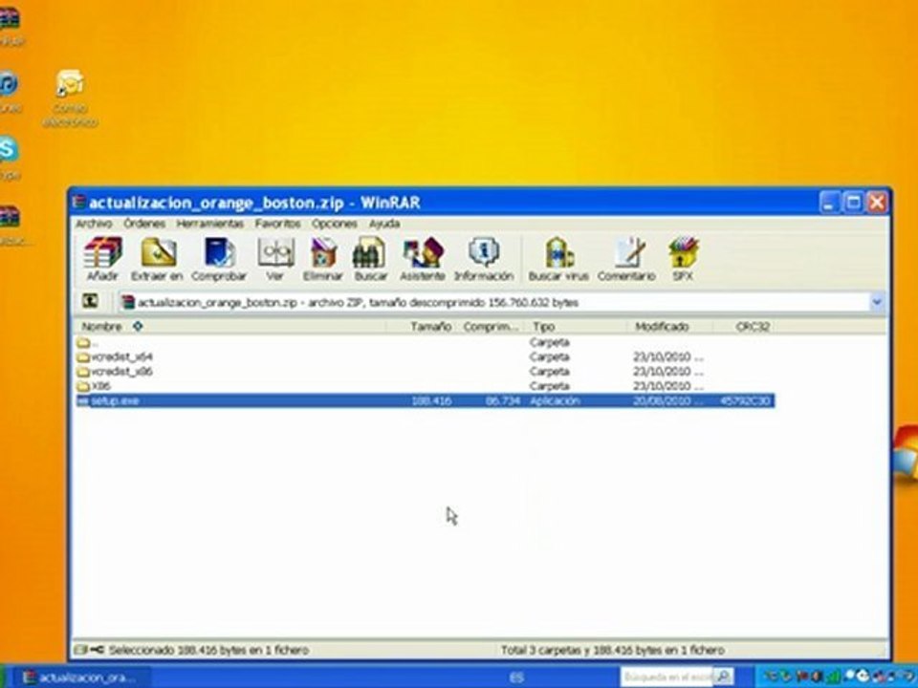Image resolution: width=918 pixels, height=688 pixels.
Task: Click the Eliminar toolbar icon
Action: [x=322, y=259]
